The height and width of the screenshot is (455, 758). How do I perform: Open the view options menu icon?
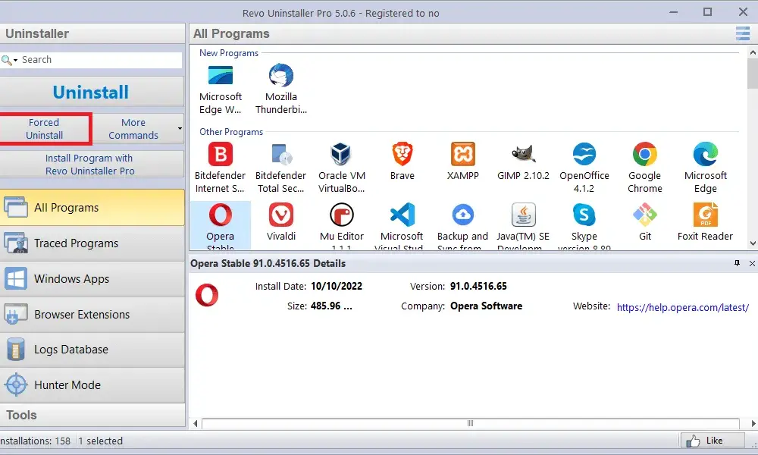743,33
